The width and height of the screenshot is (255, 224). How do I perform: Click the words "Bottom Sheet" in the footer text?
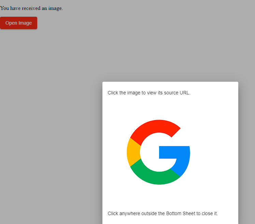180,213
